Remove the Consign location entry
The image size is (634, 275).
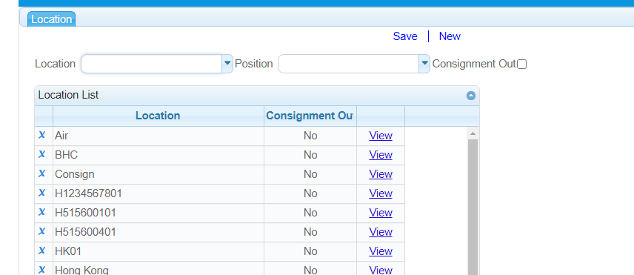(x=41, y=174)
